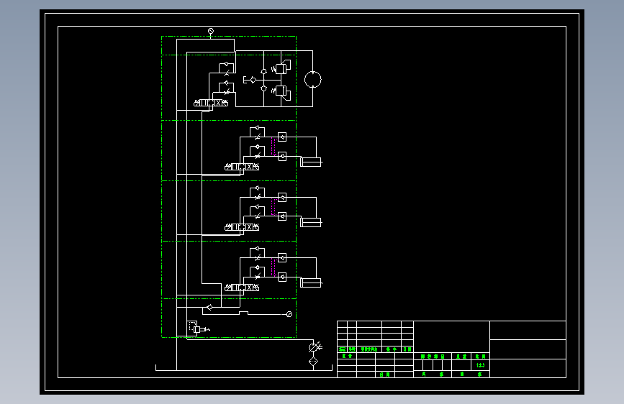Click the oil cooler symbol above the filter
The image size is (624, 404).
point(315,347)
